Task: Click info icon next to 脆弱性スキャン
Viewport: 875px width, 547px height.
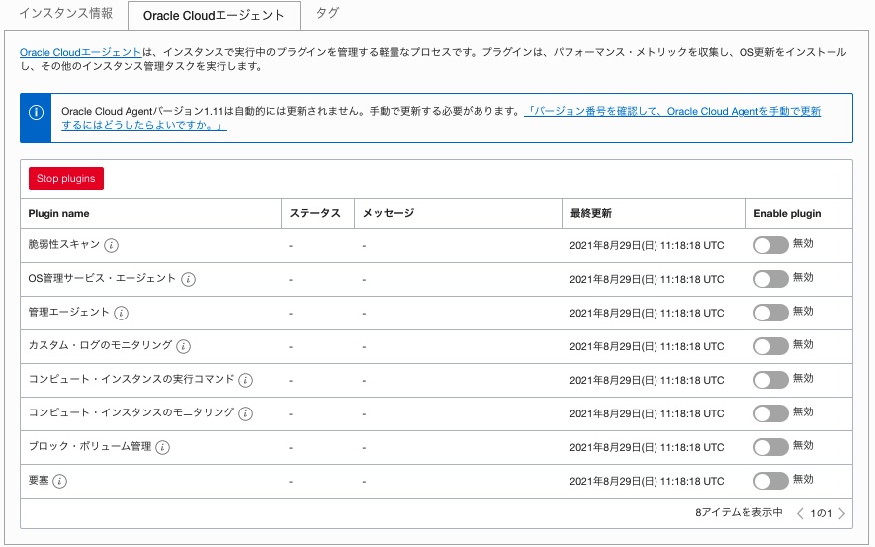Action: pos(112,245)
